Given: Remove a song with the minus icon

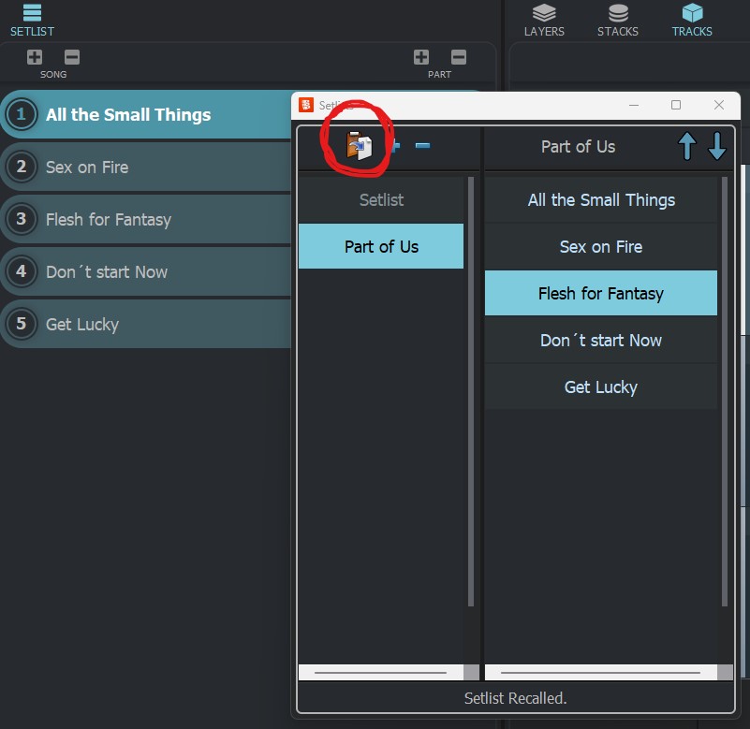Looking at the screenshot, I should coord(72,57).
